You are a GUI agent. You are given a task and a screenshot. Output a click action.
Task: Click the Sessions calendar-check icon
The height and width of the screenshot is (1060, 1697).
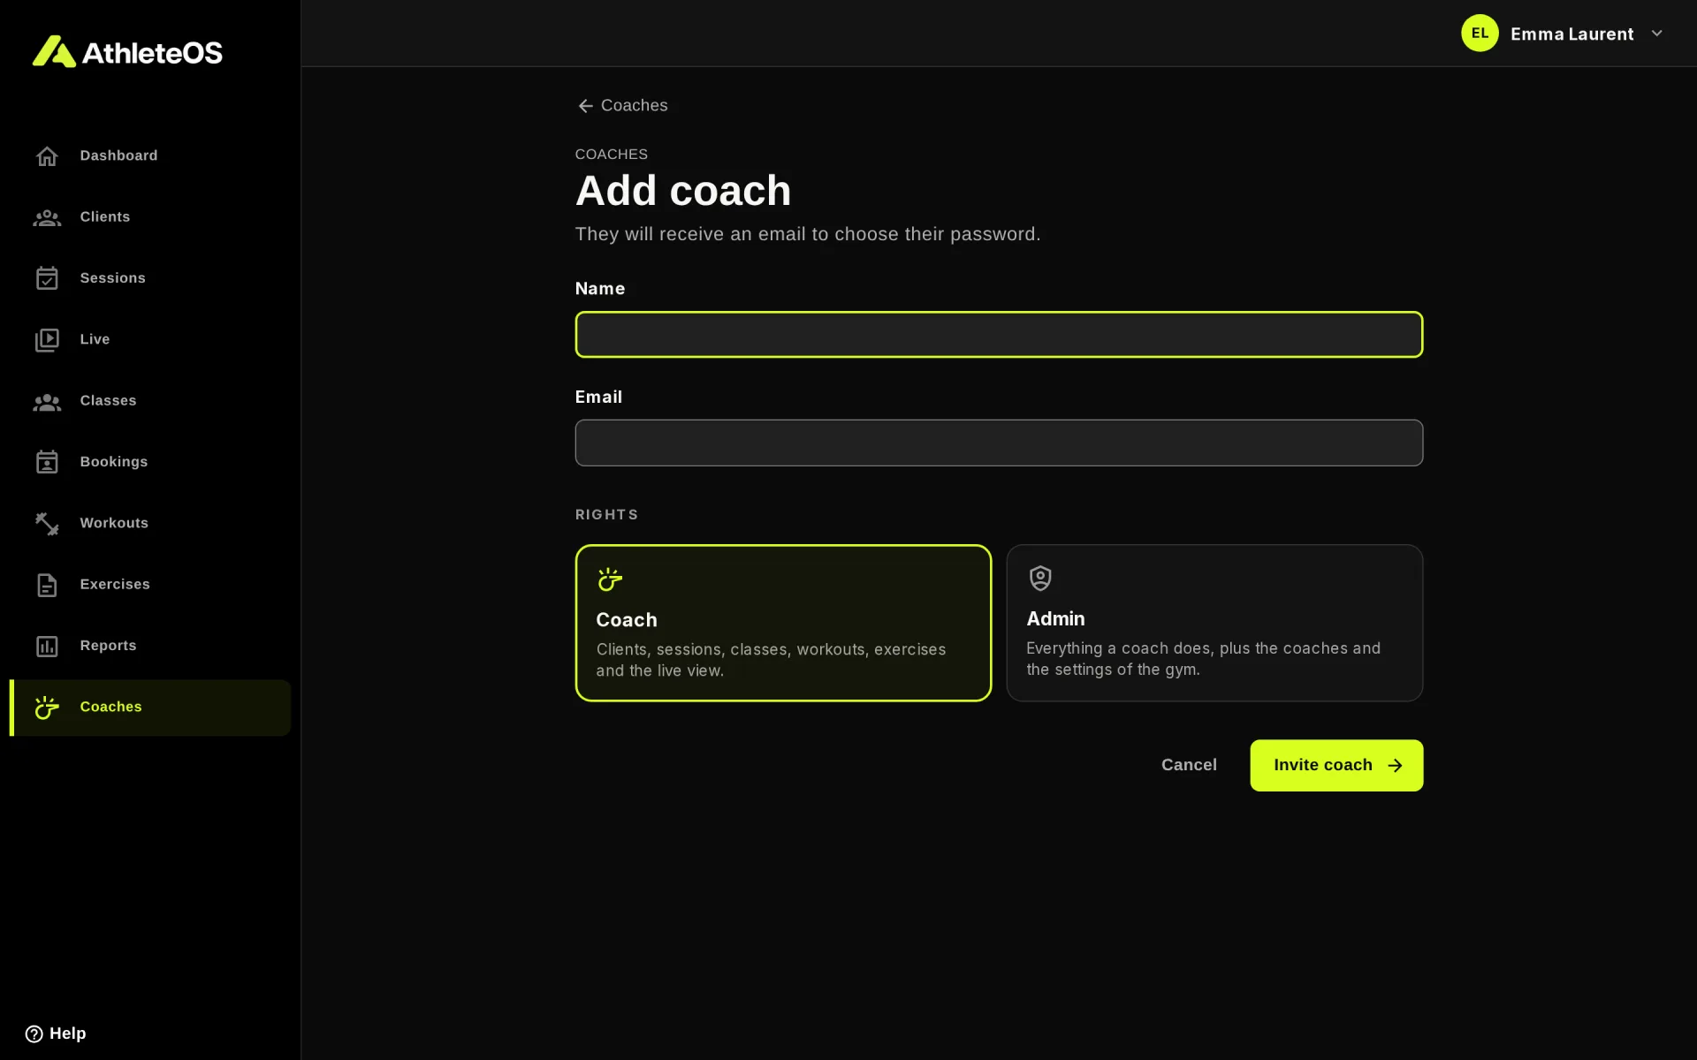coord(47,278)
